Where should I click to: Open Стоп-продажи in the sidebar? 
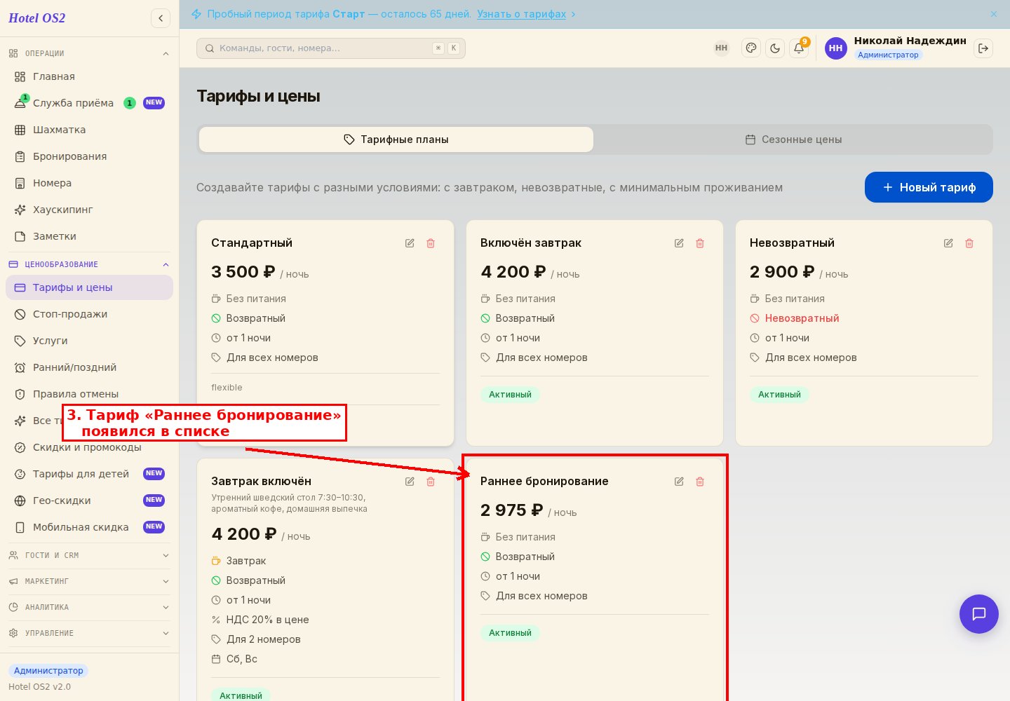tap(89, 314)
